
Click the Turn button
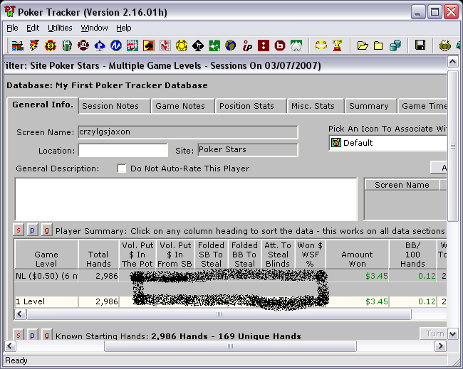coord(434,333)
